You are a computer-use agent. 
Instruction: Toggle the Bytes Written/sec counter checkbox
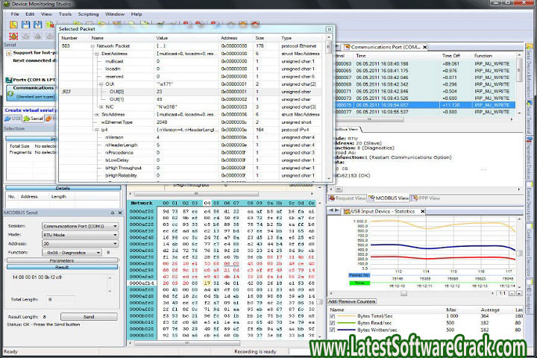click(333, 330)
